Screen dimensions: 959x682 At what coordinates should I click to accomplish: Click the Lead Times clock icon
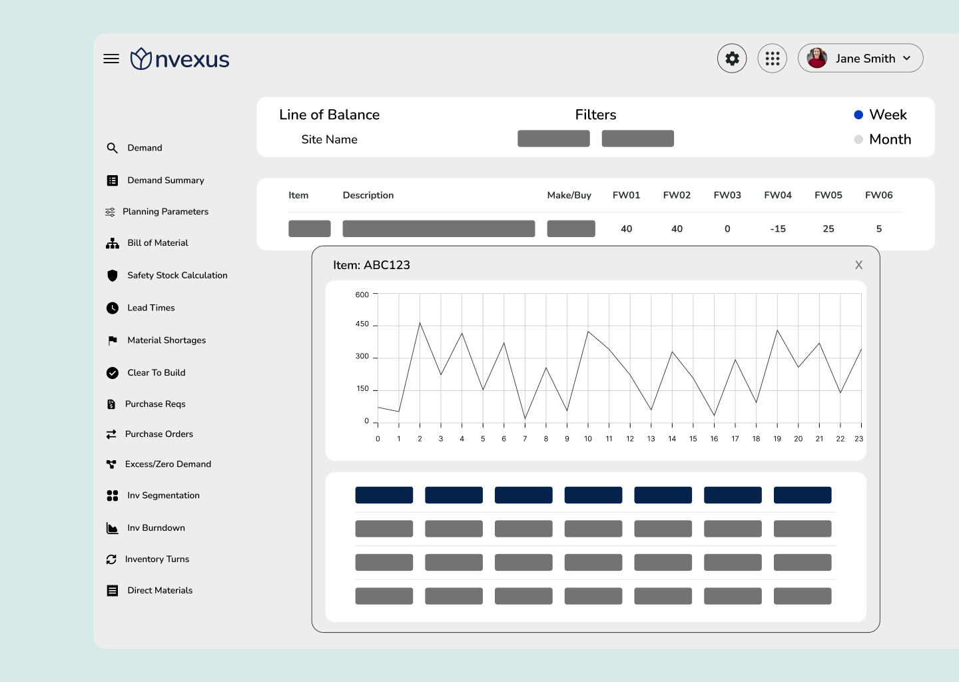point(113,308)
